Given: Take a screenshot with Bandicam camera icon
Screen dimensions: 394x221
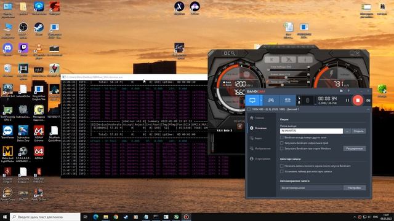Looking at the screenshot, I should [368, 100].
